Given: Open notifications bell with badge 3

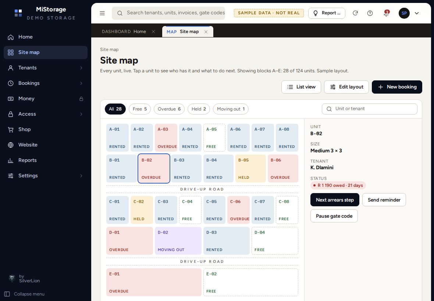Looking at the screenshot, I should point(387,13).
